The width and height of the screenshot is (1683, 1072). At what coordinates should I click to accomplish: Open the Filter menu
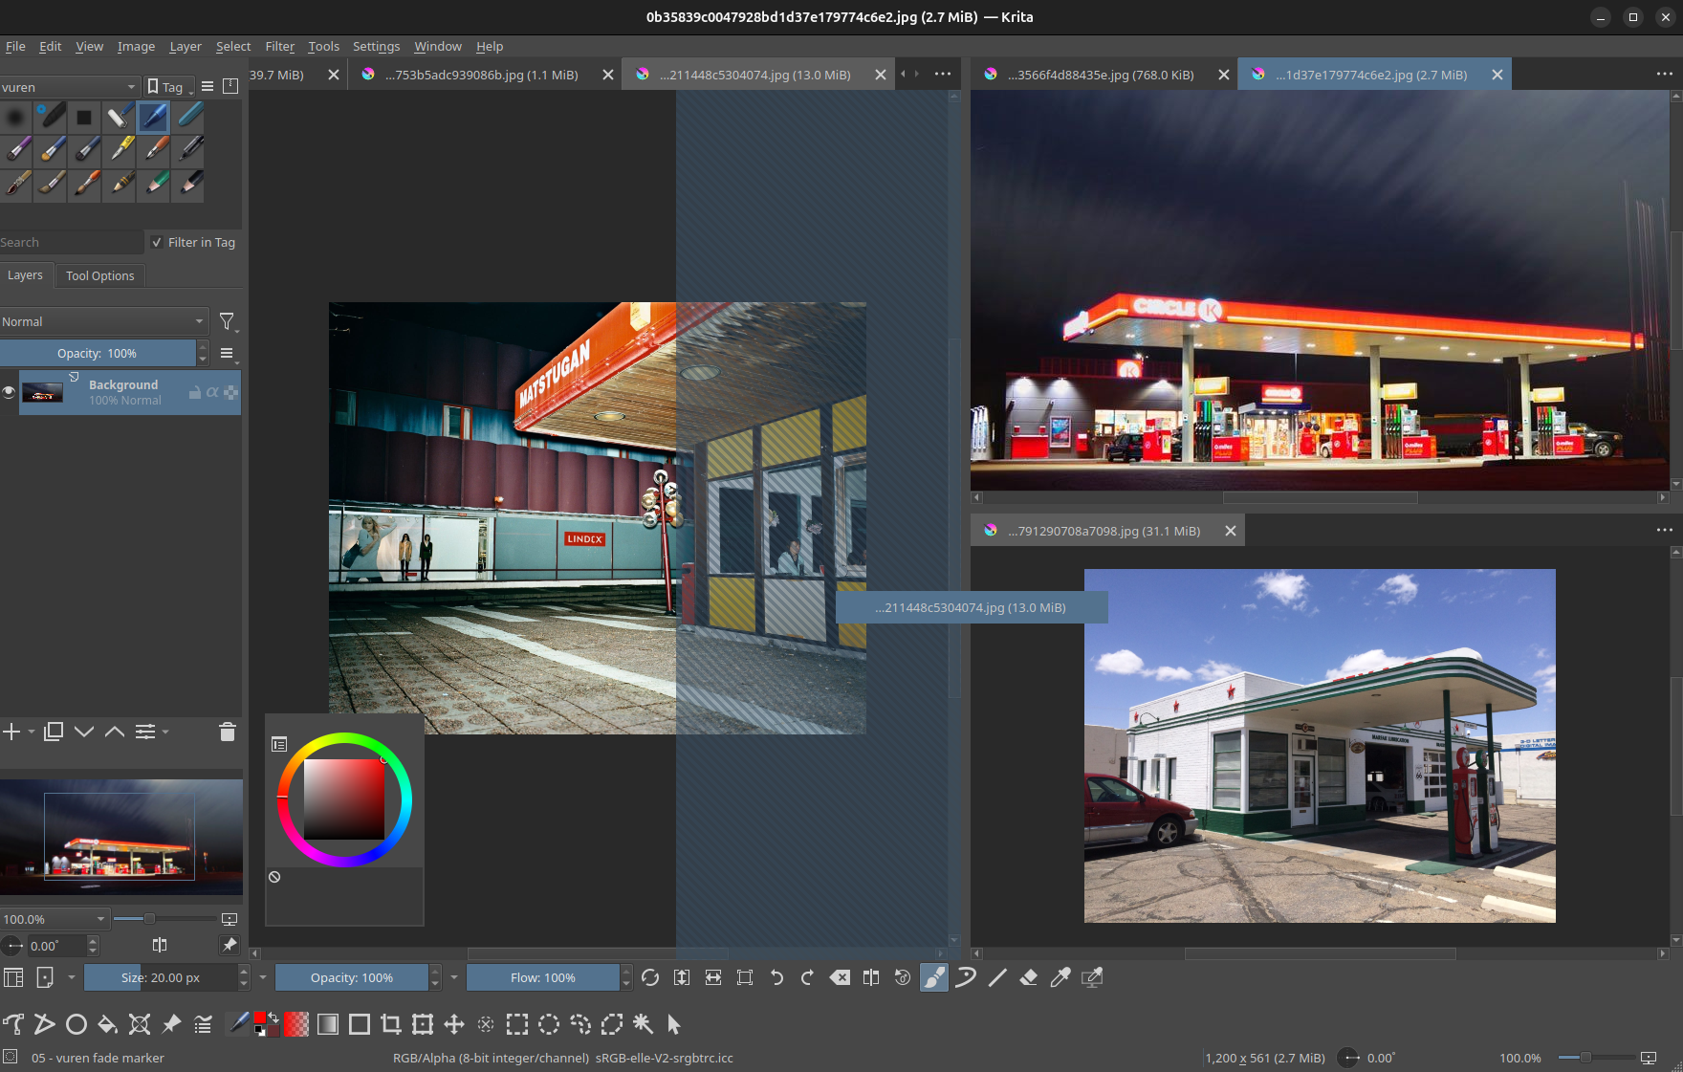[279, 46]
